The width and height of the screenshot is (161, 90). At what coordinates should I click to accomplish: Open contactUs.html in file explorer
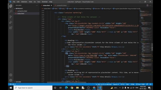[x=22, y=11]
